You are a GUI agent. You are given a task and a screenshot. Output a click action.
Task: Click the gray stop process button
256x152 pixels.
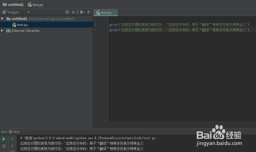click(x=4, y=146)
